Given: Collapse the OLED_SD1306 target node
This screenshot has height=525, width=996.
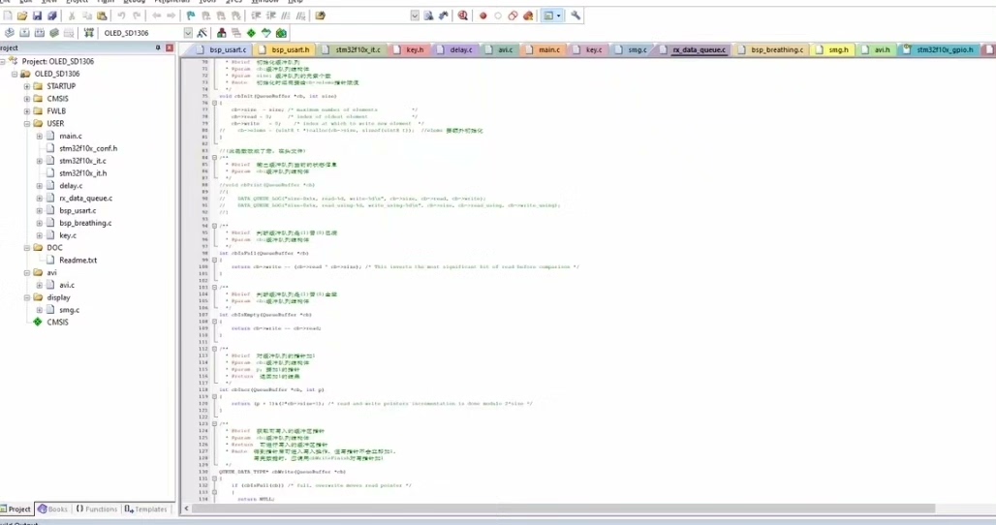Looking at the screenshot, I should (x=15, y=74).
